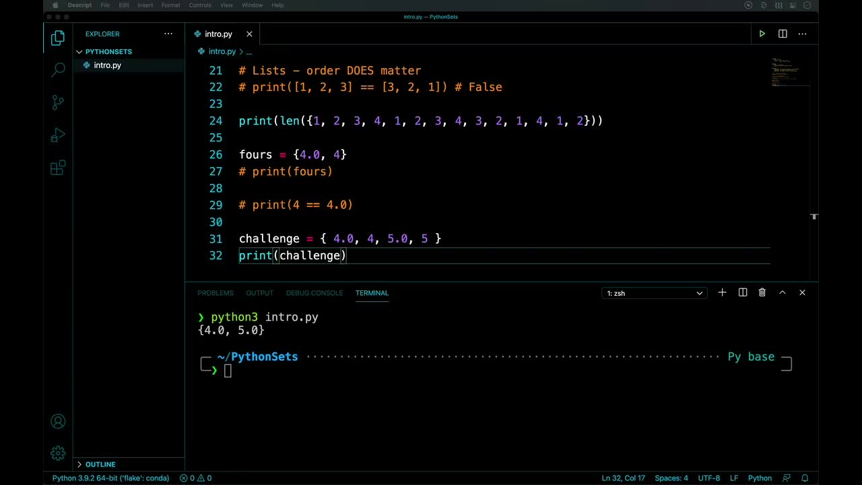This screenshot has width=862, height=485.
Task: Split the editor
Action: 783,34
